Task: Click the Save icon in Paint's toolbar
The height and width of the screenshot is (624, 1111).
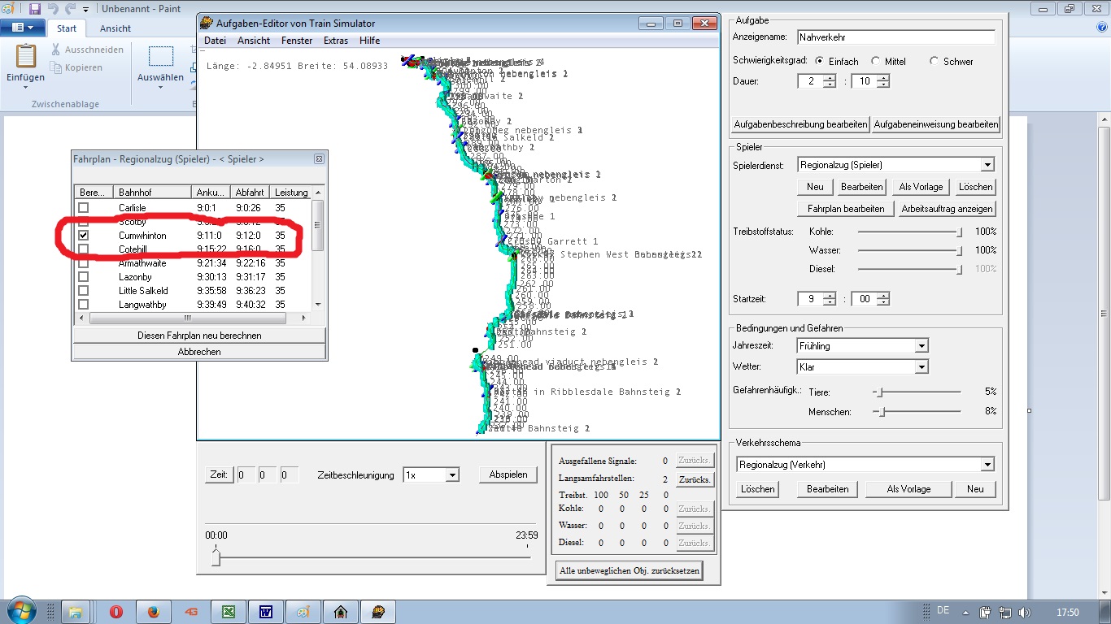Action: point(34,9)
